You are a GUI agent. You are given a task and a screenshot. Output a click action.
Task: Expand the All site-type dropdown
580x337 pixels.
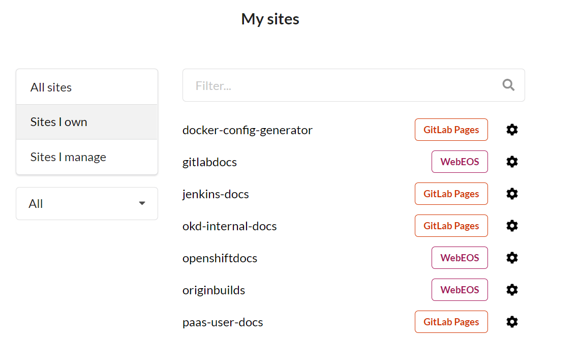click(x=87, y=203)
